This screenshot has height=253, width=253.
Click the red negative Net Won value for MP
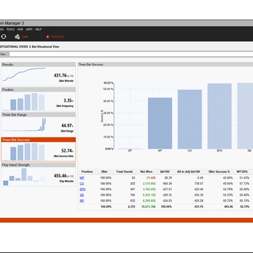151,178
